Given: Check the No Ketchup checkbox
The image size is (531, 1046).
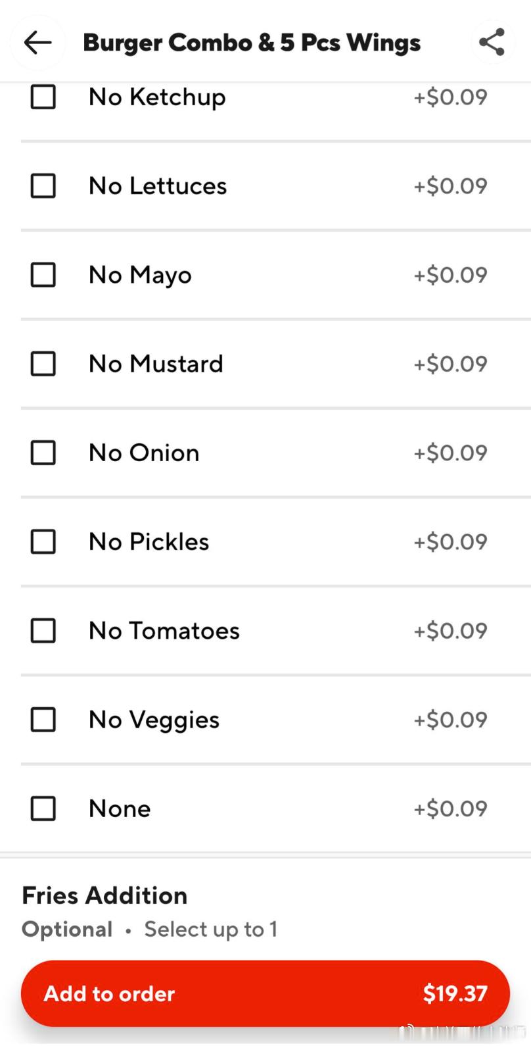Looking at the screenshot, I should [x=43, y=97].
